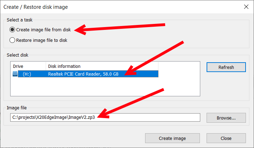Start imaging with the Create image button
The width and height of the screenshot is (254, 148).
coord(172,138)
